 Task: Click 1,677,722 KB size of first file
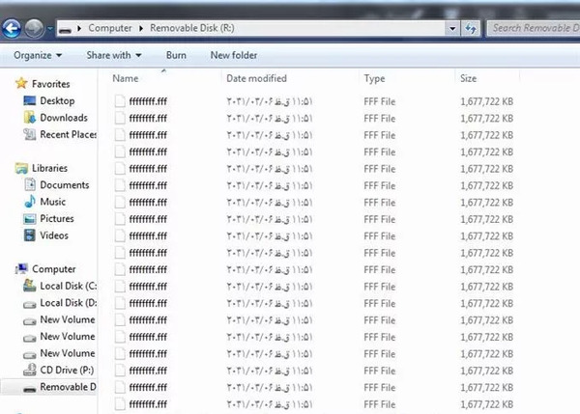(486, 101)
